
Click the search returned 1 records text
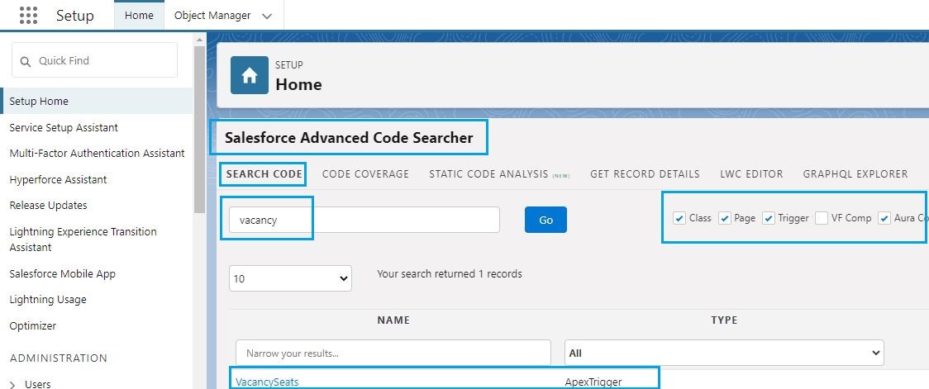click(449, 273)
